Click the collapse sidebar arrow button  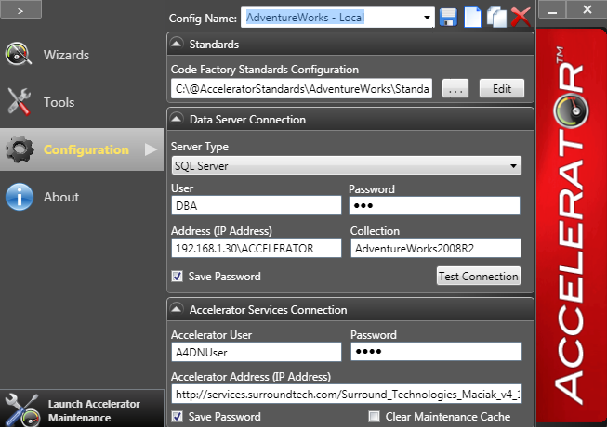click(20, 9)
